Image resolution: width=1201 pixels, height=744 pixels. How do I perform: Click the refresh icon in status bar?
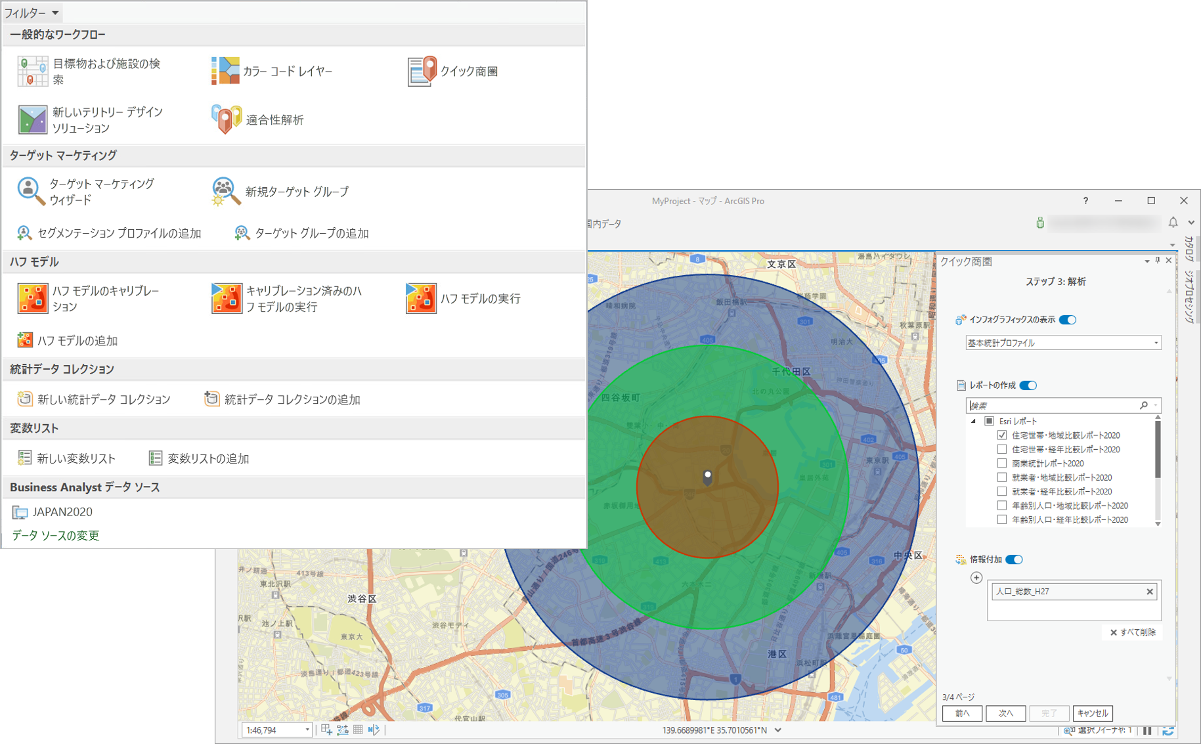pos(1168,730)
